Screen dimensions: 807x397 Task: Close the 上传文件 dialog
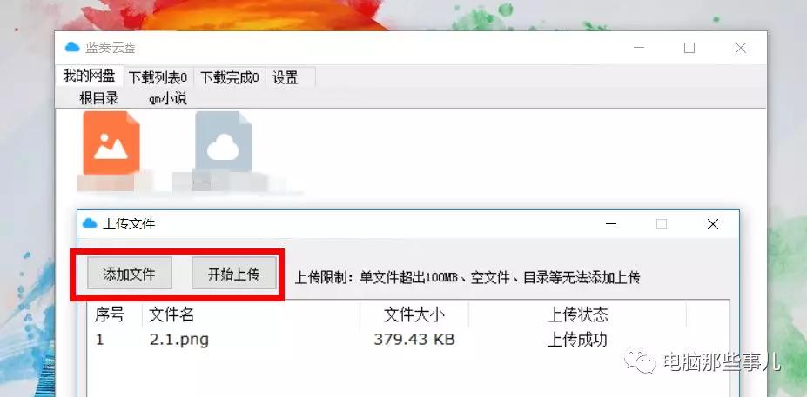point(713,224)
